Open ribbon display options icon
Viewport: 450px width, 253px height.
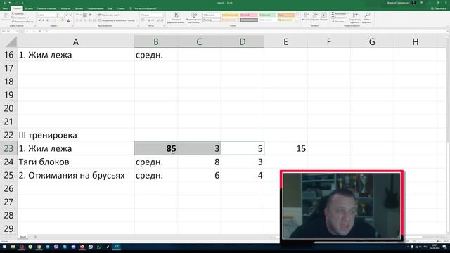(422, 3)
